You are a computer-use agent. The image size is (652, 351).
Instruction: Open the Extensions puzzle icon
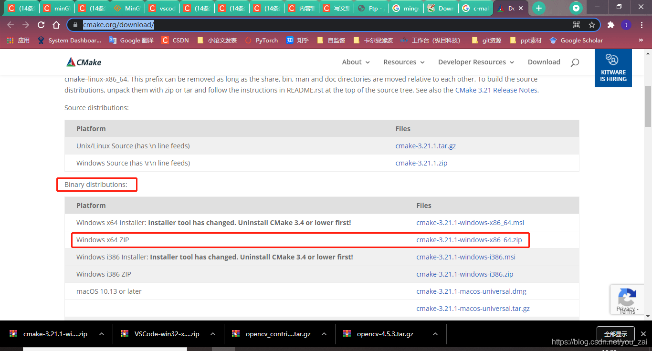(610, 25)
